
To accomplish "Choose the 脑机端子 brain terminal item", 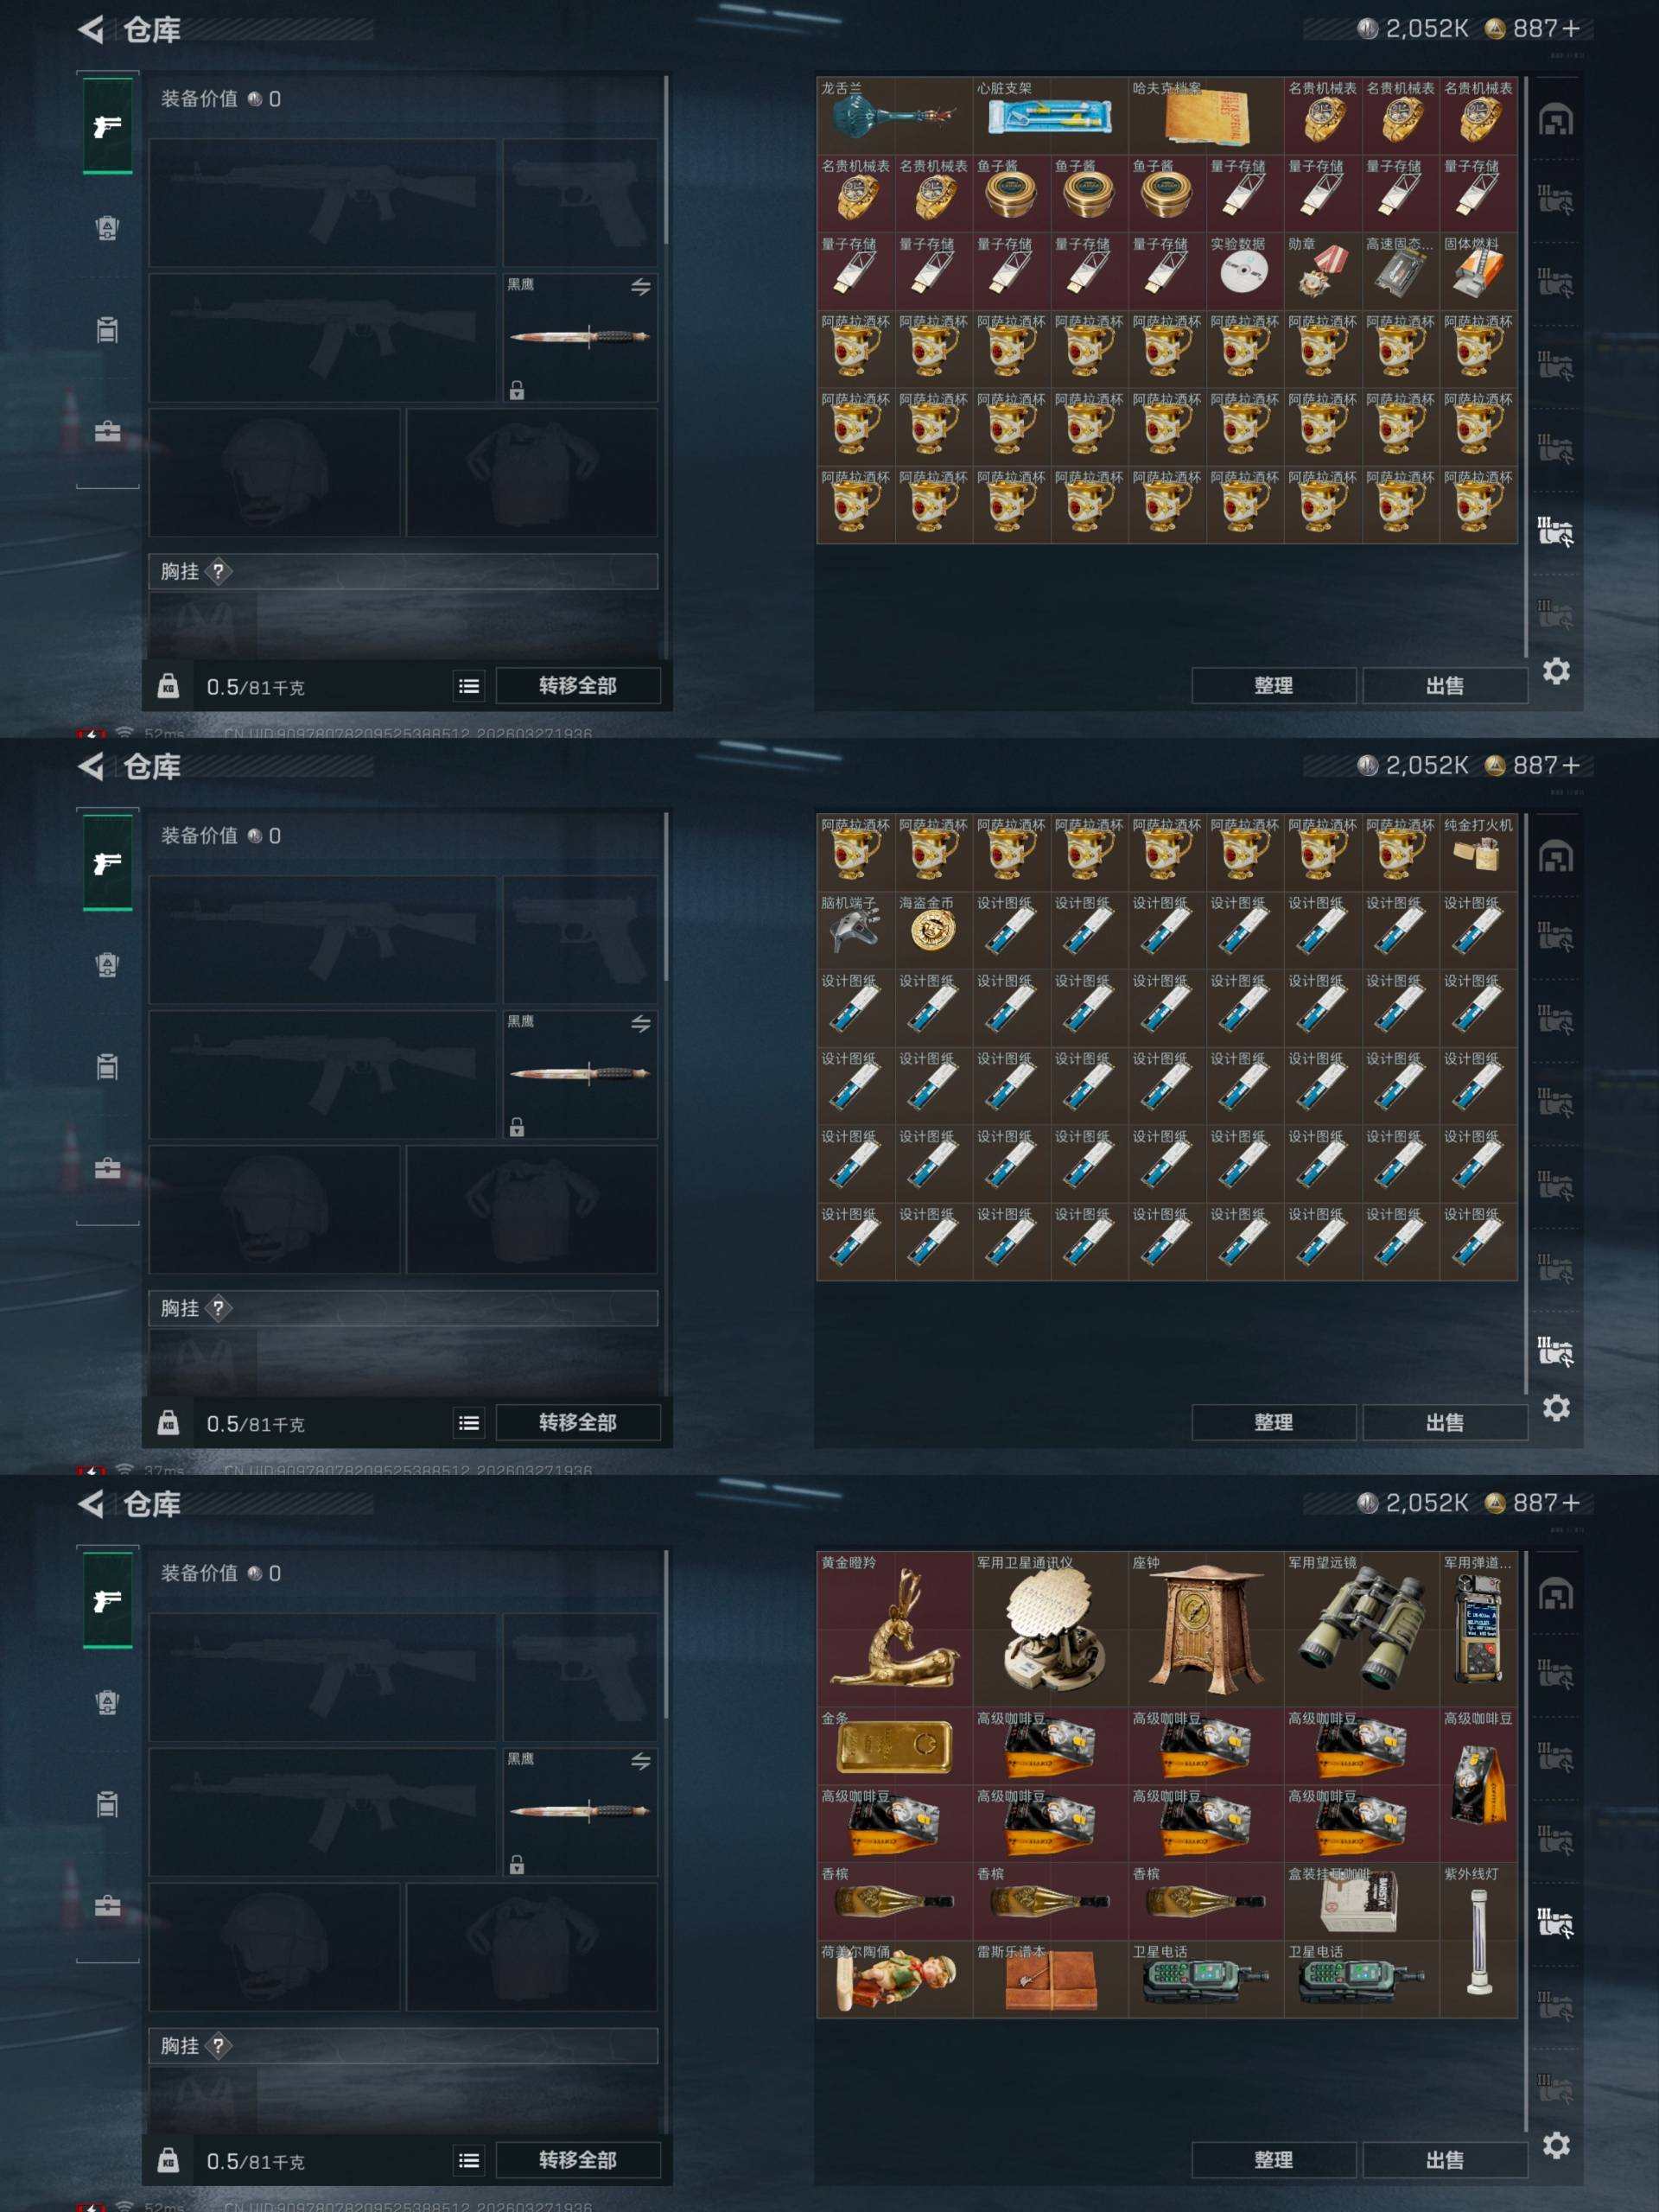I will click(855, 930).
